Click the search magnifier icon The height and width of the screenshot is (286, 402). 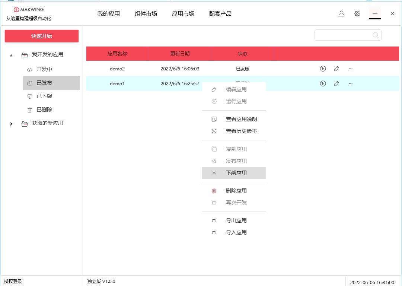click(x=376, y=35)
